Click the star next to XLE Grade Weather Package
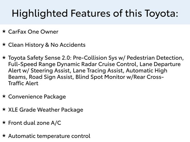The height and width of the screenshot is (142, 190). 4,109
